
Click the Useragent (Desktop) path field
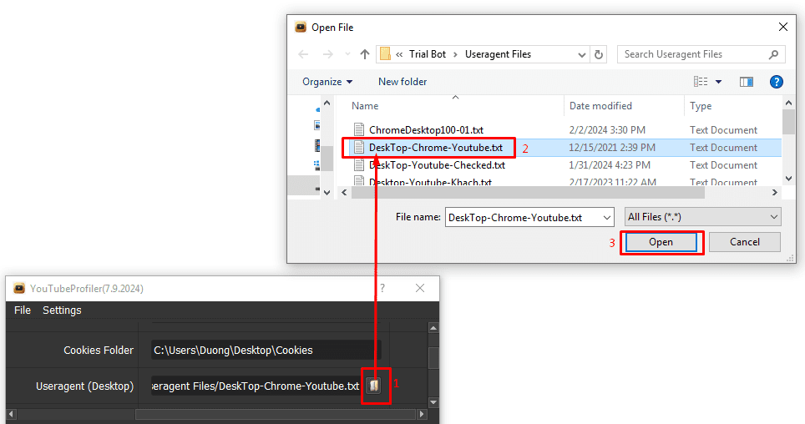click(x=256, y=386)
